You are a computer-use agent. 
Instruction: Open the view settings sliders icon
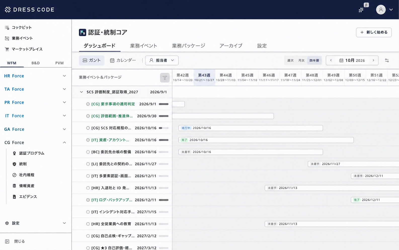tap(387, 60)
